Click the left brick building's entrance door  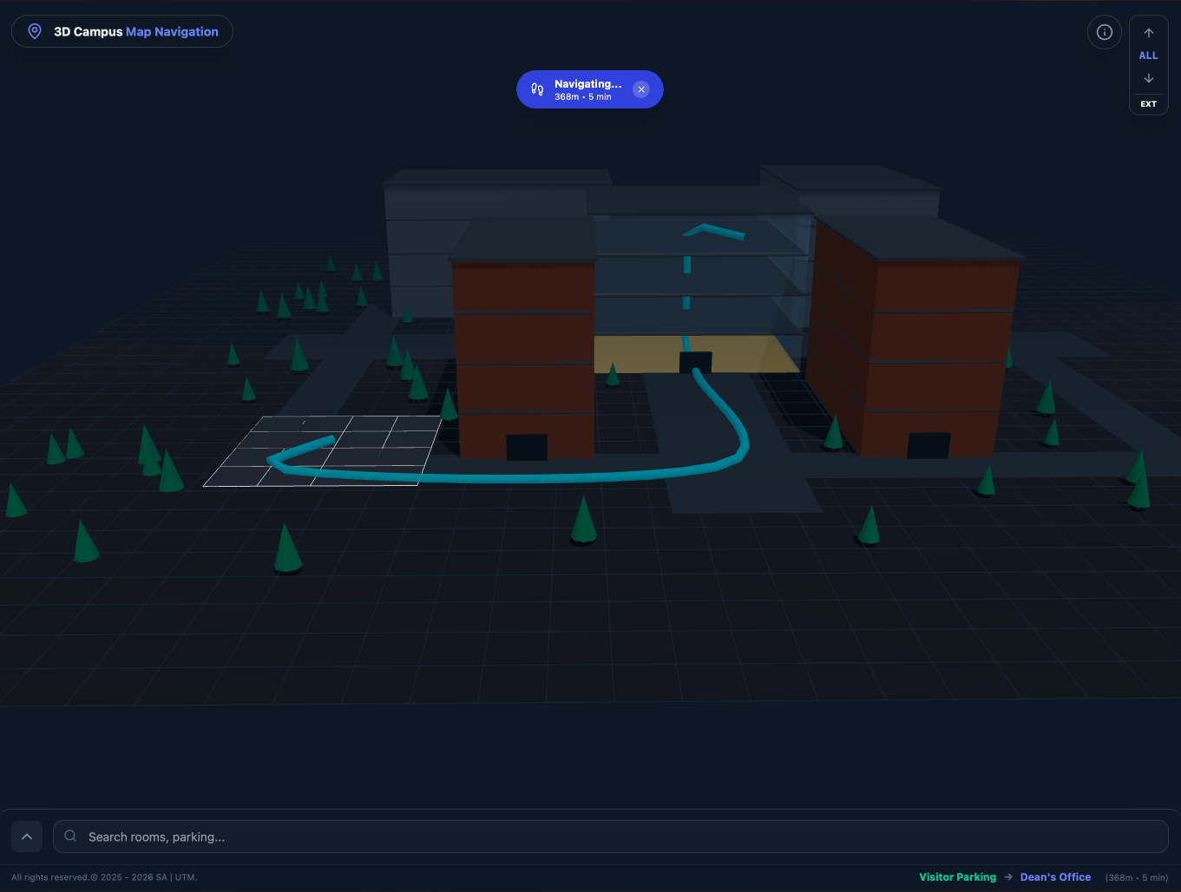click(x=526, y=447)
